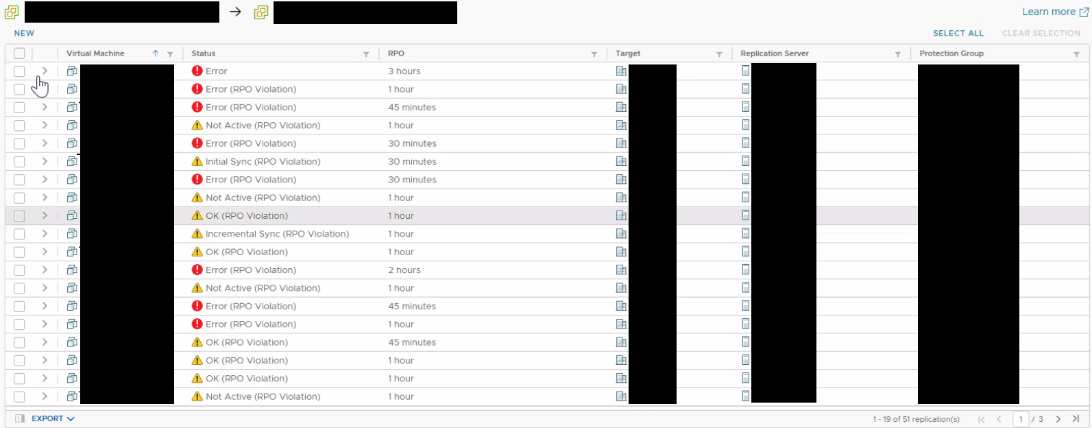Open the Target column filter
The width and height of the screenshot is (1092, 428).
[x=719, y=54]
